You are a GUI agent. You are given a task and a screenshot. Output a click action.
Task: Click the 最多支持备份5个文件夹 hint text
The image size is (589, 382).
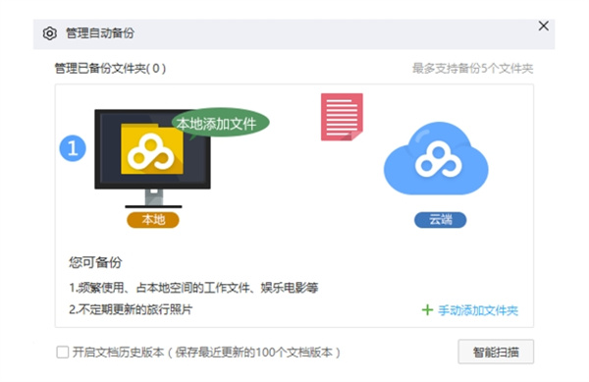472,69
